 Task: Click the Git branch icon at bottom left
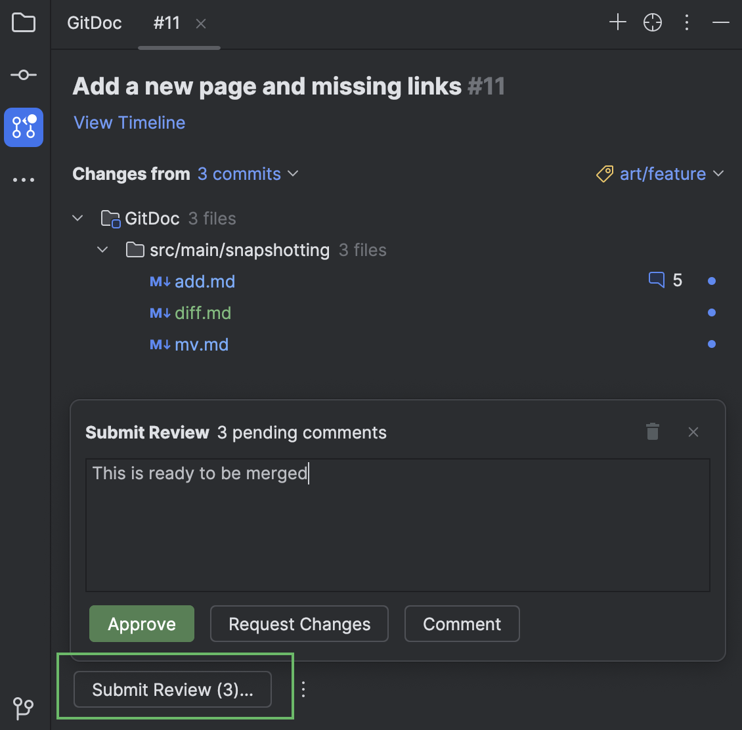(24, 709)
